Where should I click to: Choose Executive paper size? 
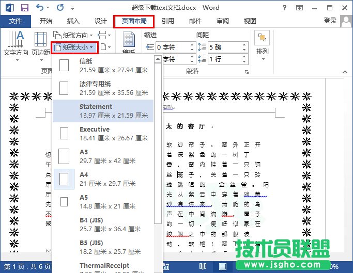pyautogui.click(x=103, y=134)
